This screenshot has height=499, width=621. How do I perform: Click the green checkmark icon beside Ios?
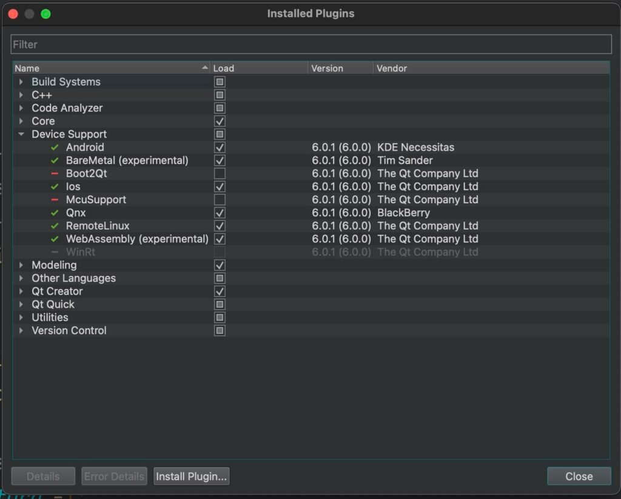[x=55, y=187]
